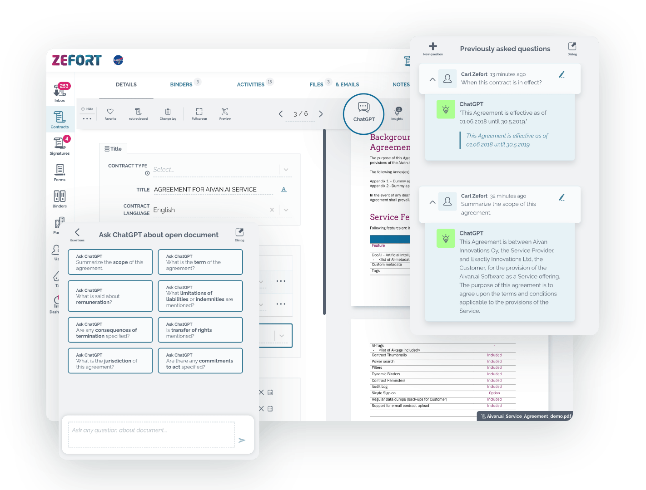Go back to Questions in ChatGPT panel
Screen dimensions: 646x490
tap(77, 235)
